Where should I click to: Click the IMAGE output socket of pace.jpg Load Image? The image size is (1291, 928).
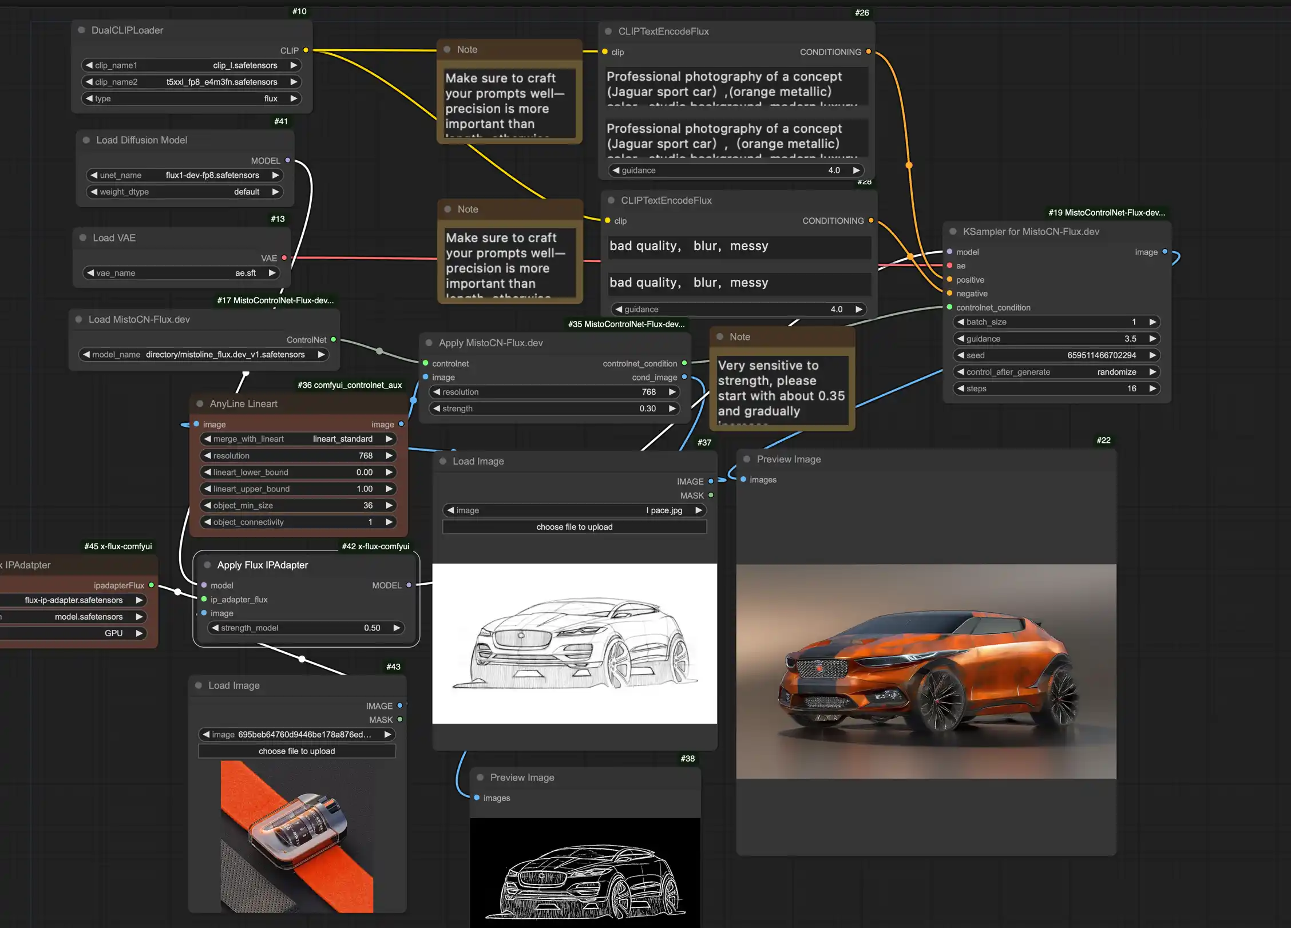click(711, 481)
